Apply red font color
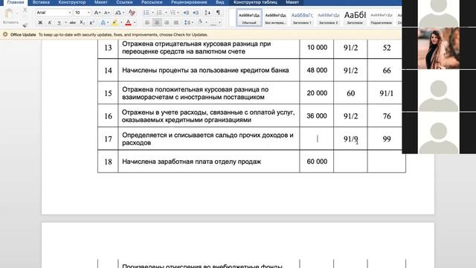The image size is (476, 268). (128, 22)
